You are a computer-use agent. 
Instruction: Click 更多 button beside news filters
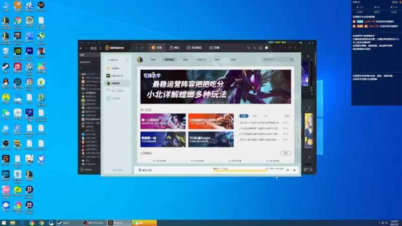pos(287,116)
